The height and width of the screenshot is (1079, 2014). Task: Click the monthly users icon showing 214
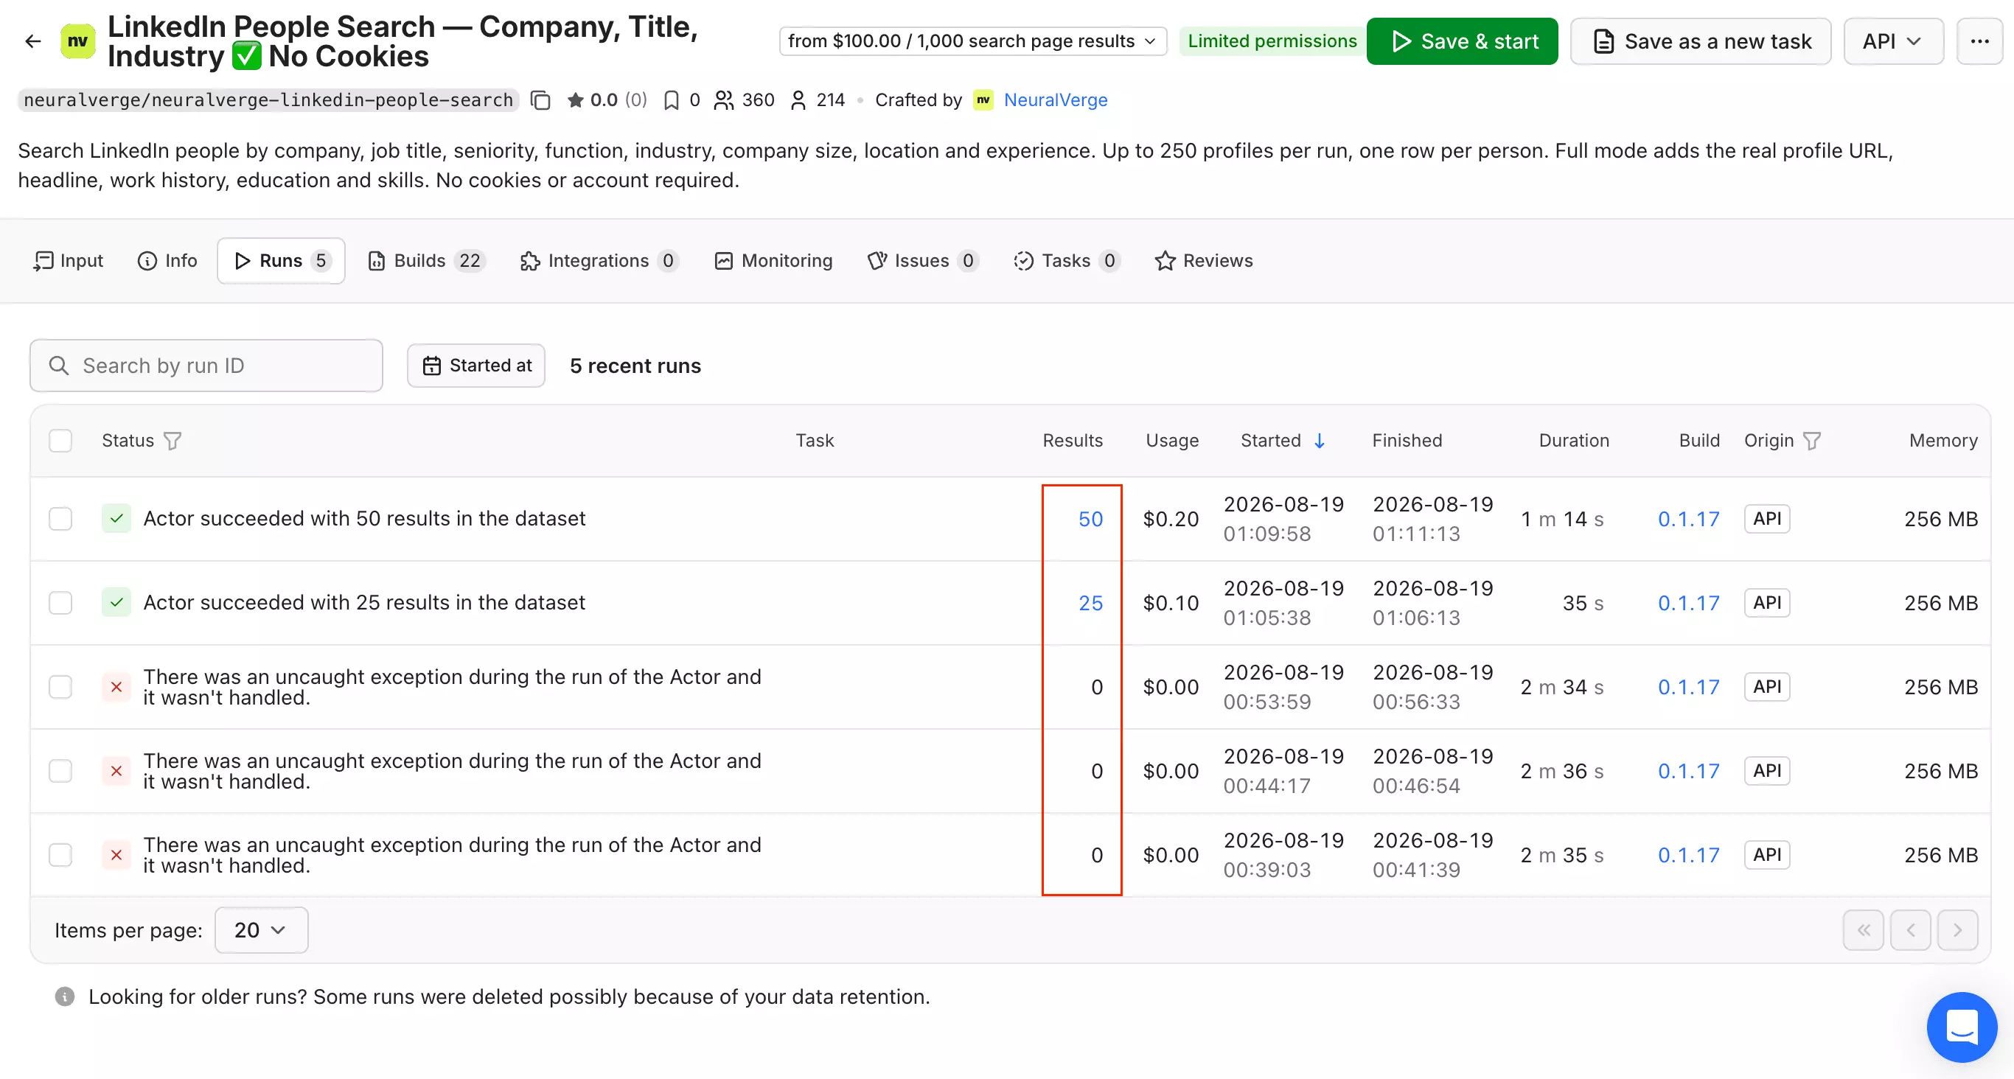798,100
